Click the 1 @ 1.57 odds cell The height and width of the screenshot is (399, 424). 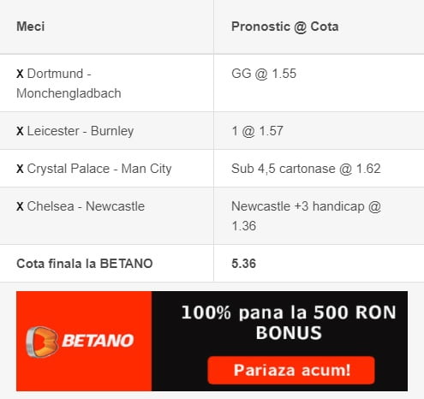[257, 131]
